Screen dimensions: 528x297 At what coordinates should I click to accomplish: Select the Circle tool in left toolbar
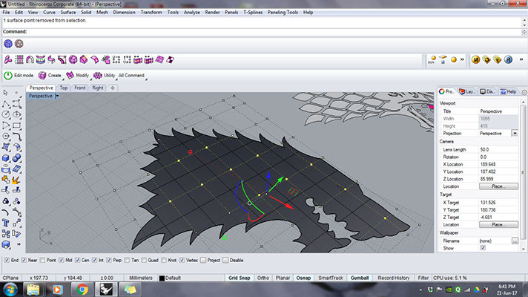click(6, 114)
